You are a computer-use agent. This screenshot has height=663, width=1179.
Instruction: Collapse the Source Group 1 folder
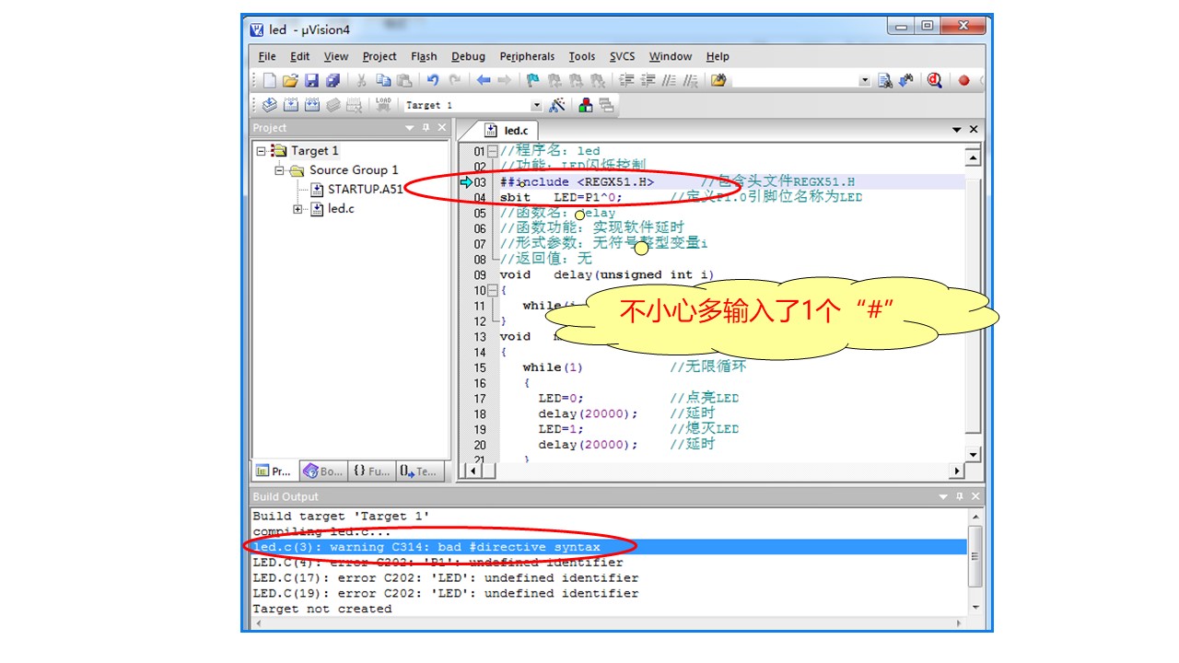click(x=279, y=170)
